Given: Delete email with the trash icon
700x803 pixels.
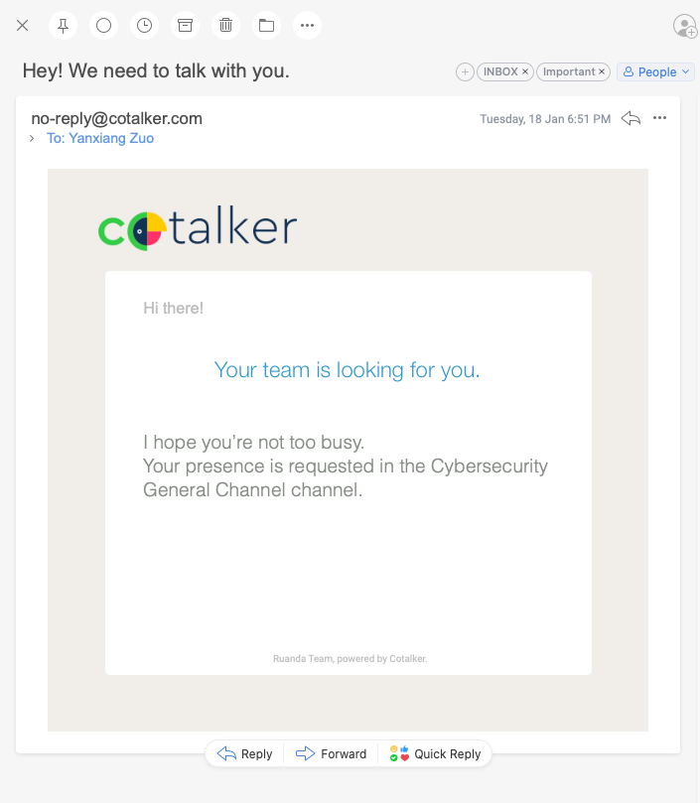Looking at the screenshot, I should point(225,25).
